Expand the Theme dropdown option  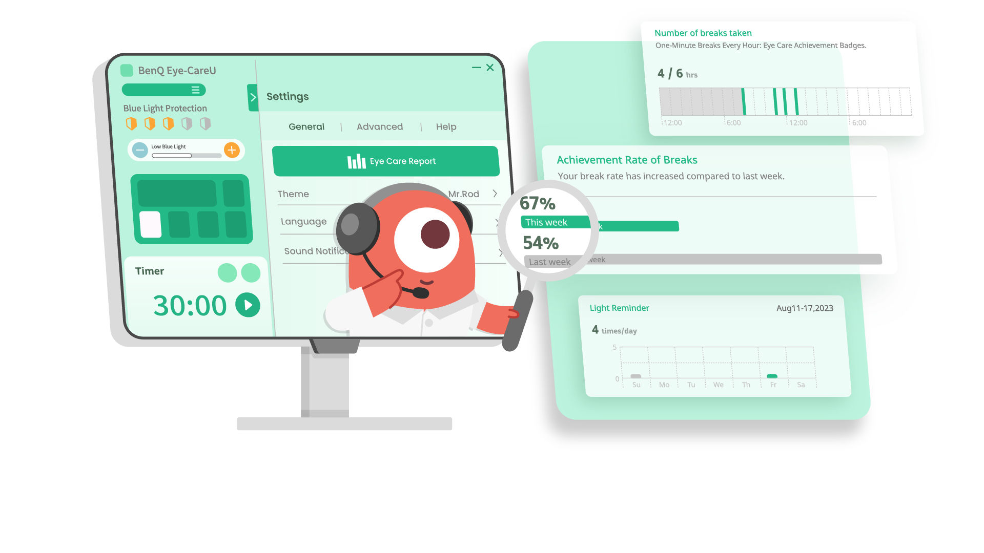pos(496,193)
